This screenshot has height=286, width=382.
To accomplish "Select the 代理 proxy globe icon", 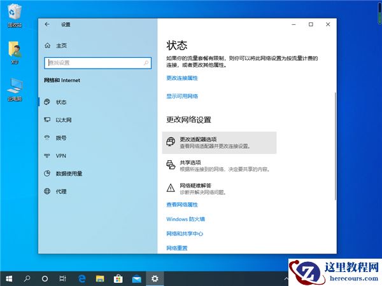I will (x=47, y=191).
